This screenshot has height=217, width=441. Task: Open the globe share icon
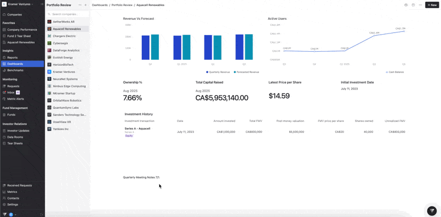coord(406,5)
